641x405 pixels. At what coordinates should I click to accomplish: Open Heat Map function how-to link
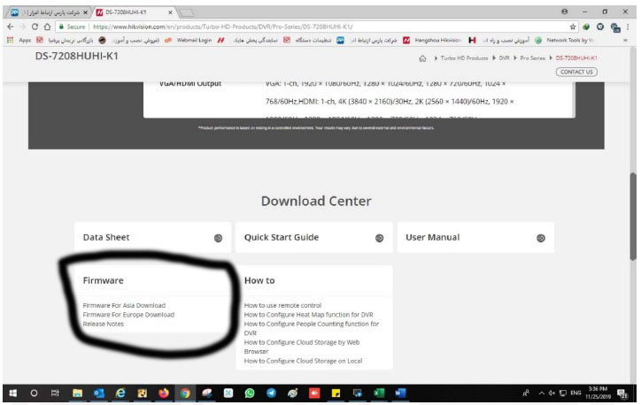[309, 315]
